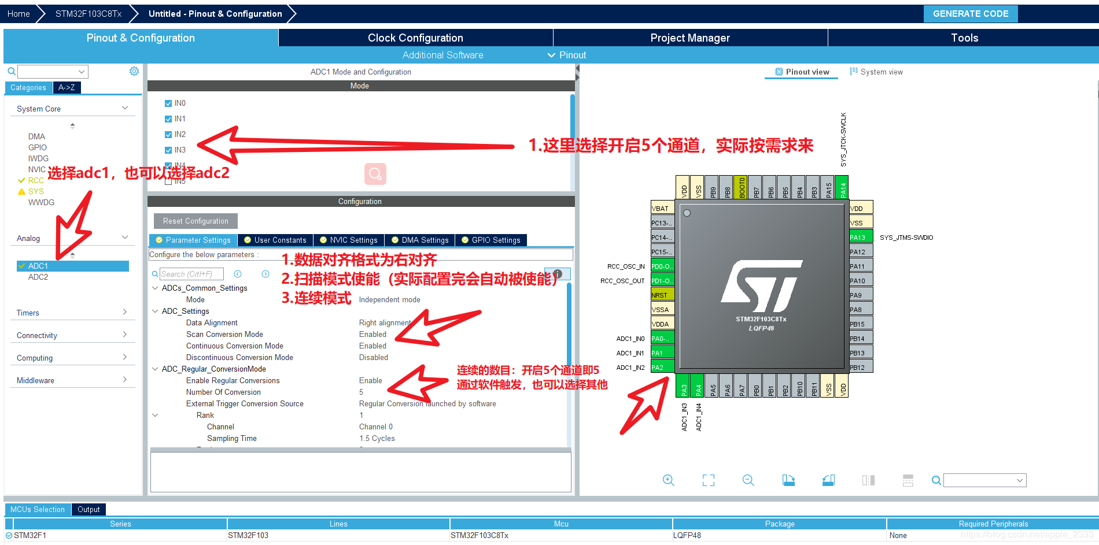Open the Tools tab
Image resolution: width=1099 pixels, height=545 pixels.
[964, 38]
